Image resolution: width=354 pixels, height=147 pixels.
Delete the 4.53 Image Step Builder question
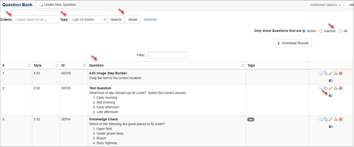341,73
